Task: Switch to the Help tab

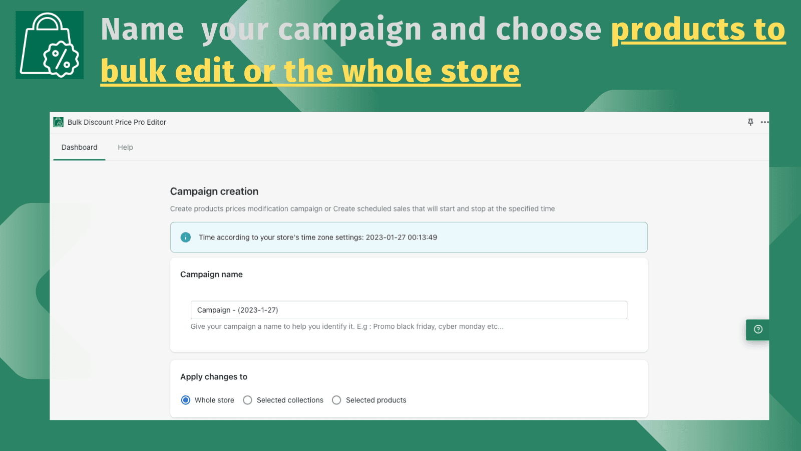Action: tap(125, 147)
